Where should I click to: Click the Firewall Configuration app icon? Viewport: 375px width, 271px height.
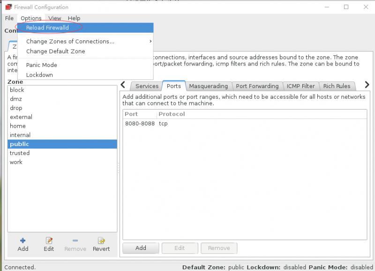(x=8, y=7)
